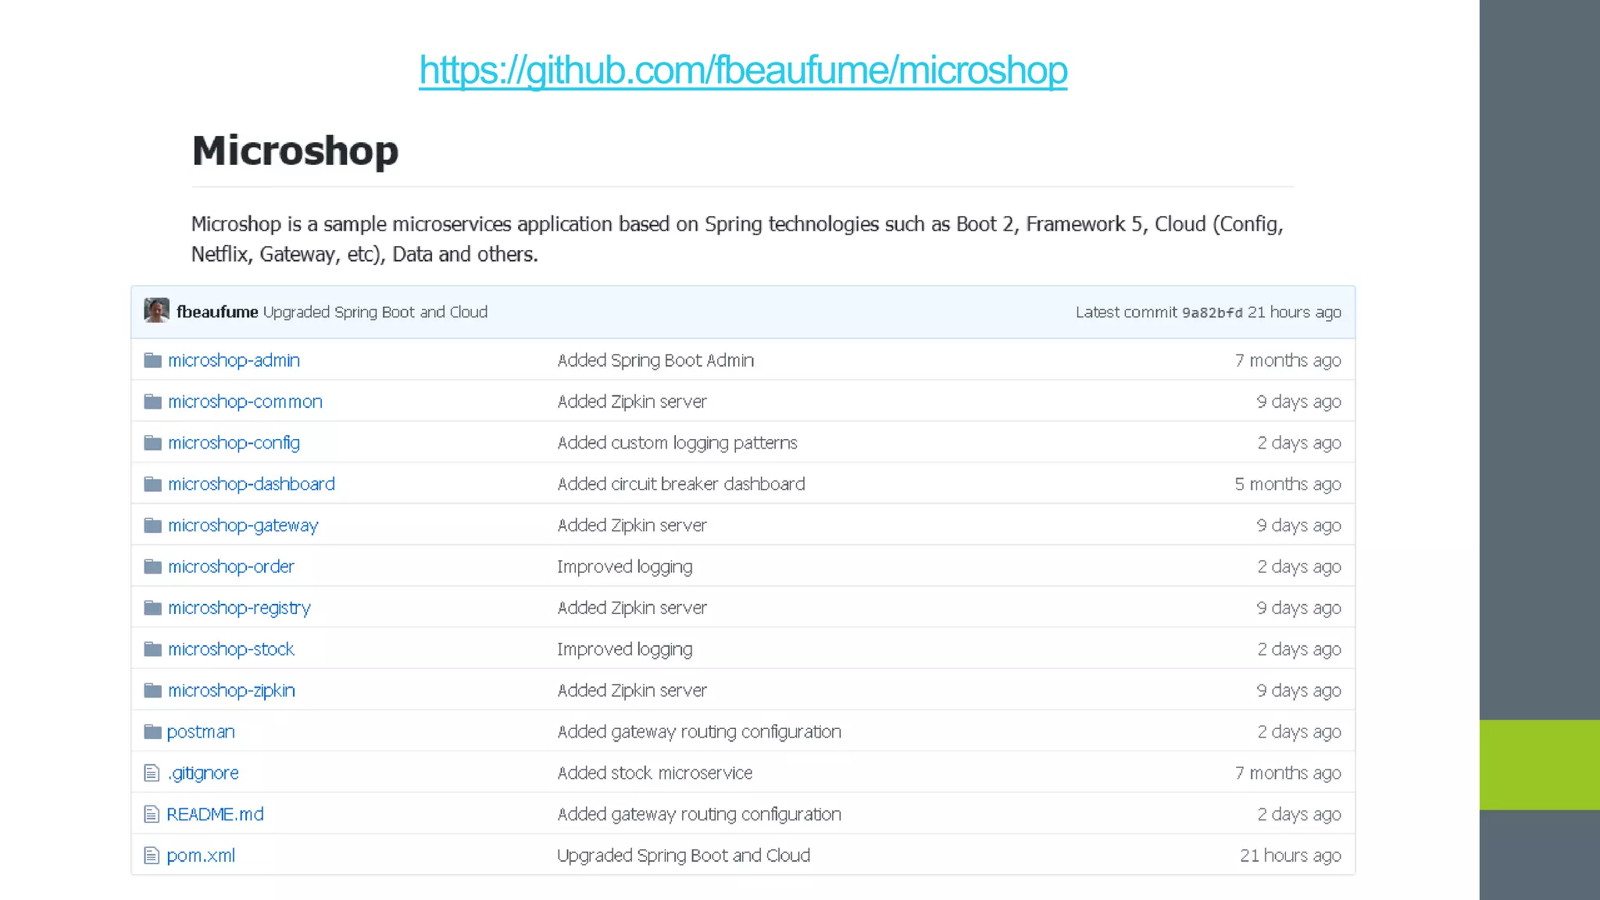Open the microshop-dashboard folder
The width and height of the screenshot is (1600, 900).
[x=252, y=484]
